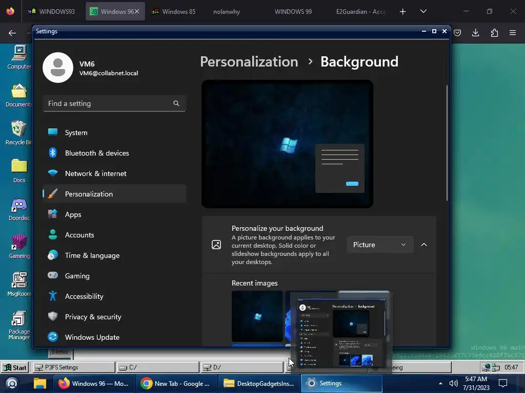Open Time & language settings

(x=114, y=255)
